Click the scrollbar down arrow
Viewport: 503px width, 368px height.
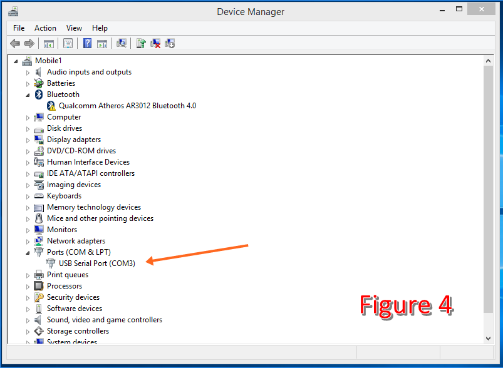click(x=489, y=338)
